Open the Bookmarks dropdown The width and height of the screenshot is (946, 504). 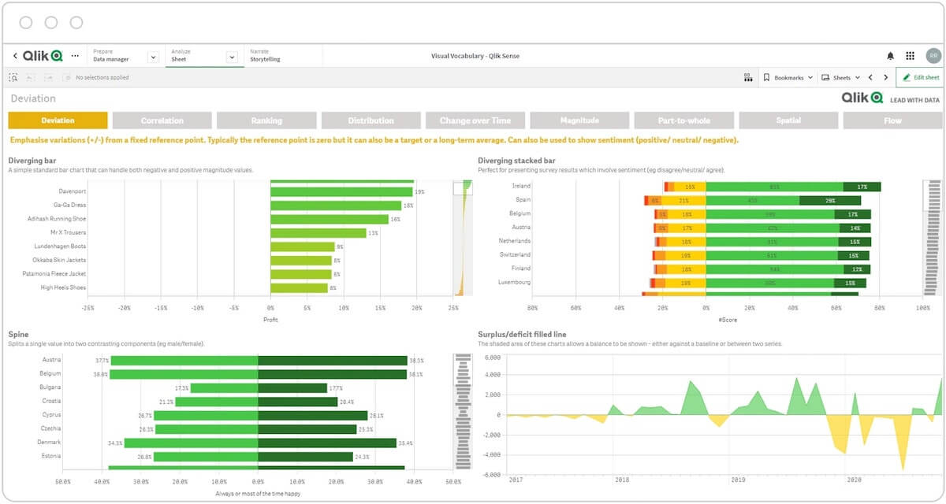[x=788, y=78]
